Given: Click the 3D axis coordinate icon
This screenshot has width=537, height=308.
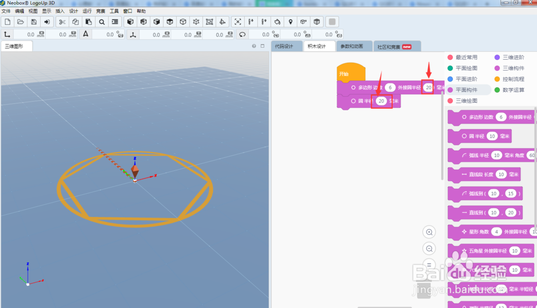Looking at the screenshot, I should (x=133, y=34).
